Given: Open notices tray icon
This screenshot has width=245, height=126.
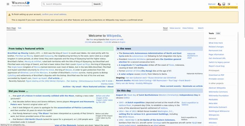Looking at the screenshot, I should (224, 4).
